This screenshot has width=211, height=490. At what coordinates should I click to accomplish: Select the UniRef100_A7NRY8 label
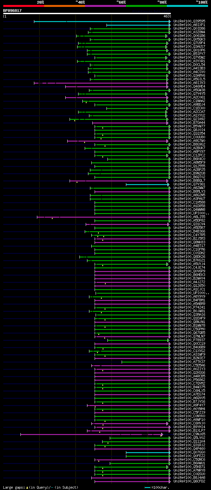point(189,470)
